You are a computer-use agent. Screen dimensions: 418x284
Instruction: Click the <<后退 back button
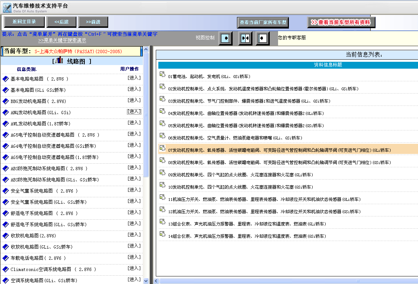(61, 22)
